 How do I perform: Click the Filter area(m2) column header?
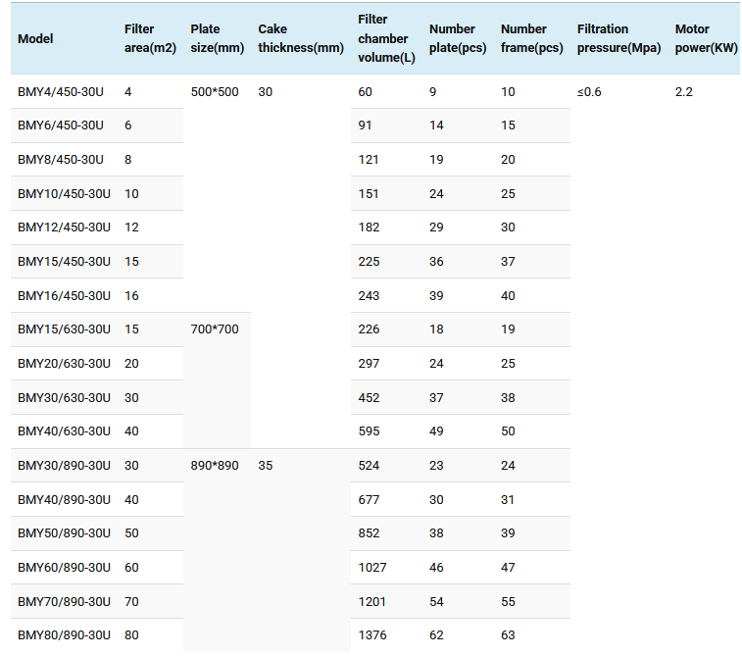click(150, 39)
